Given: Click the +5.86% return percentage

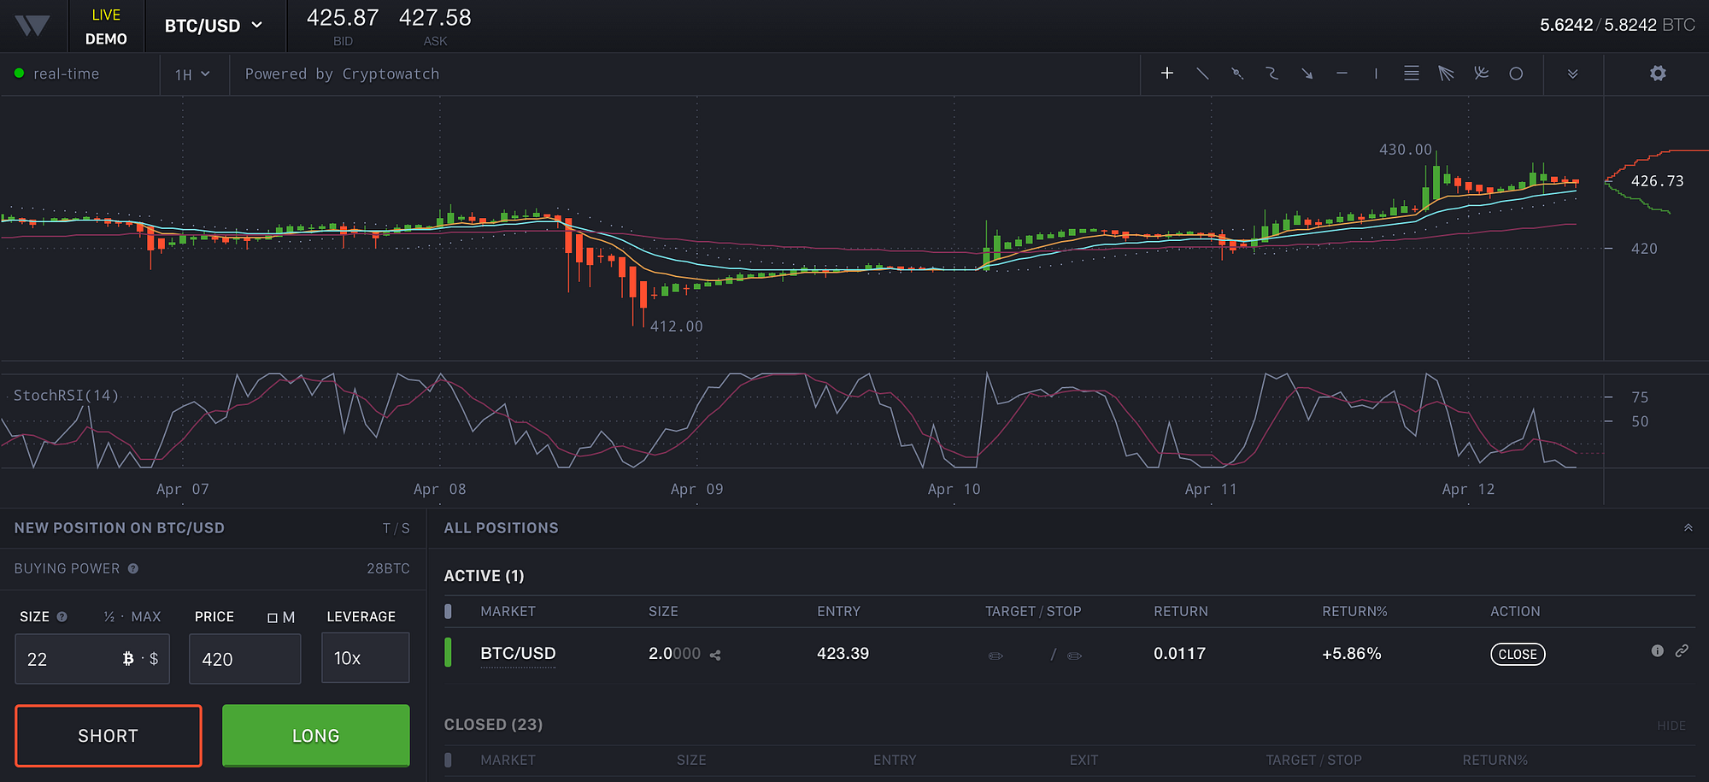Looking at the screenshot, I should coord(1352,654).
